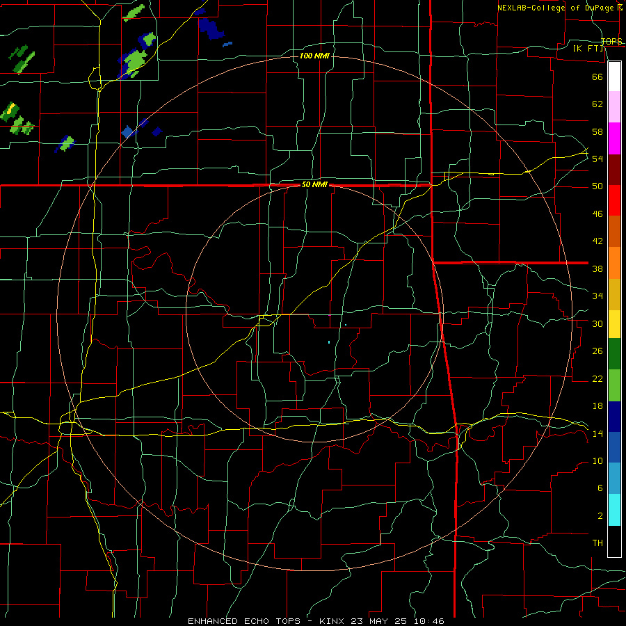Click the 10 legend value
Viewport: 626px width, 626px height.
(597, 460)
